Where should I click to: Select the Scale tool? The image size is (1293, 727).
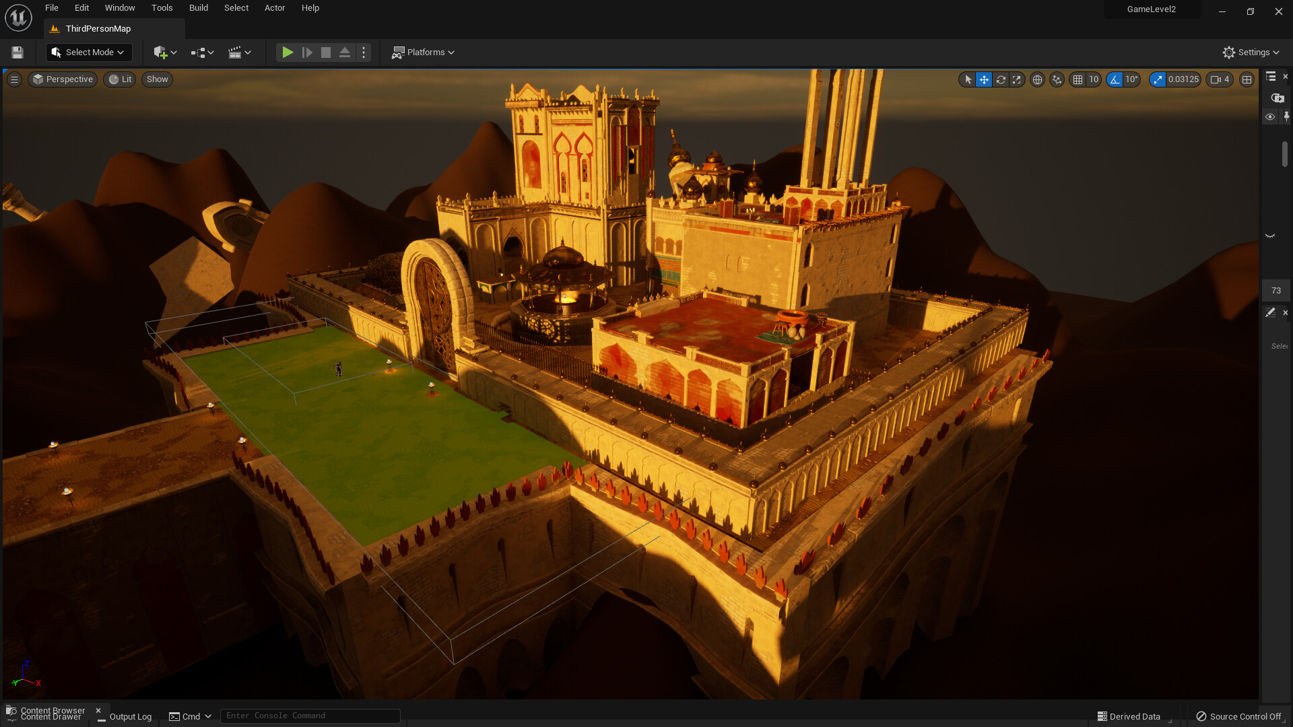click(1016, 79)
